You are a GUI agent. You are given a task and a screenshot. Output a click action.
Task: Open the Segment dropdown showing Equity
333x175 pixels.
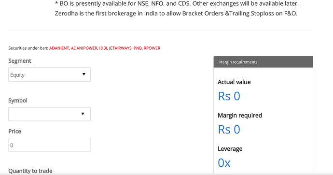[x=50, y=74]
